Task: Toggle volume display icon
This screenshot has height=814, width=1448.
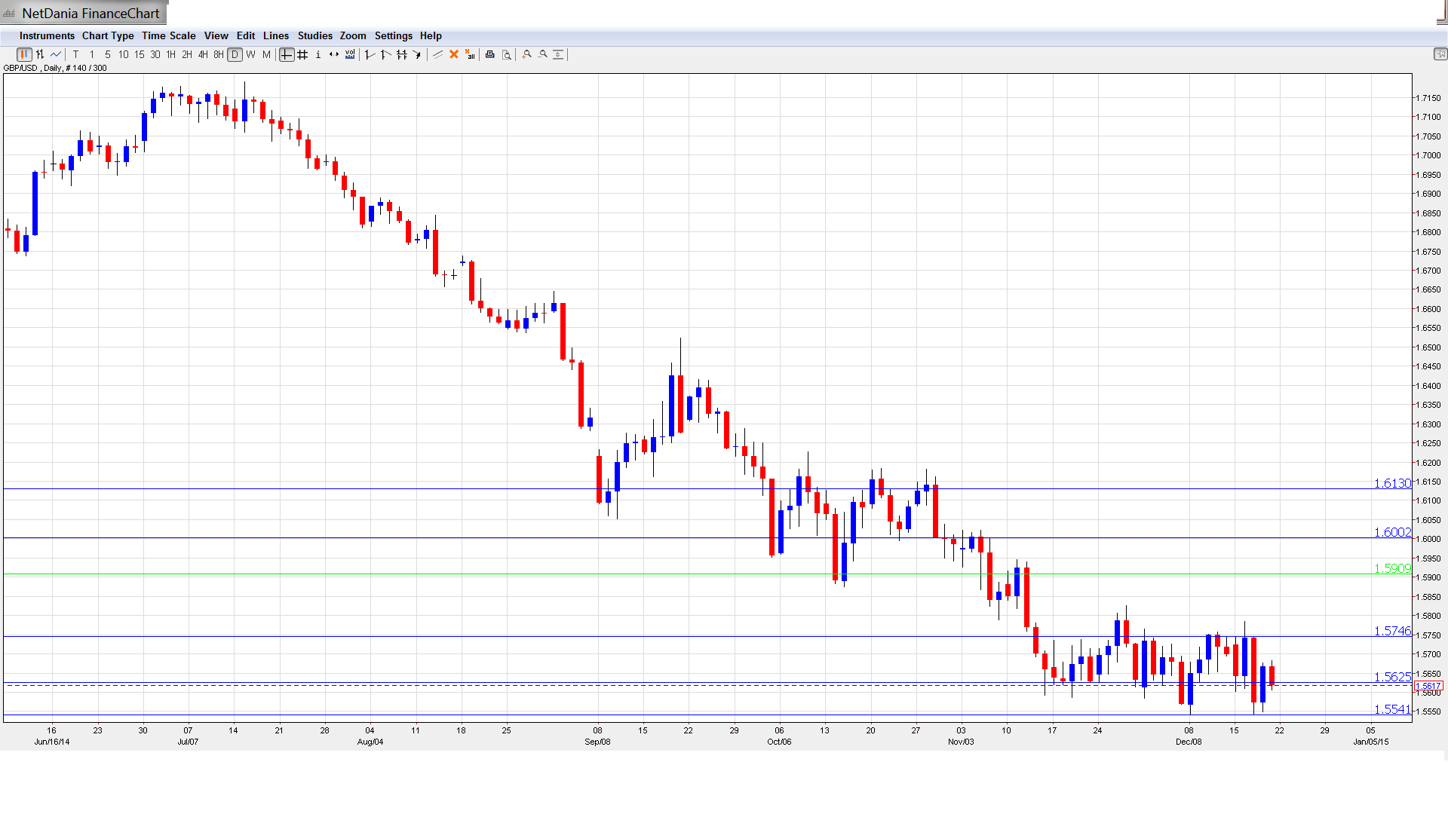Action: [x=350, y=54]
